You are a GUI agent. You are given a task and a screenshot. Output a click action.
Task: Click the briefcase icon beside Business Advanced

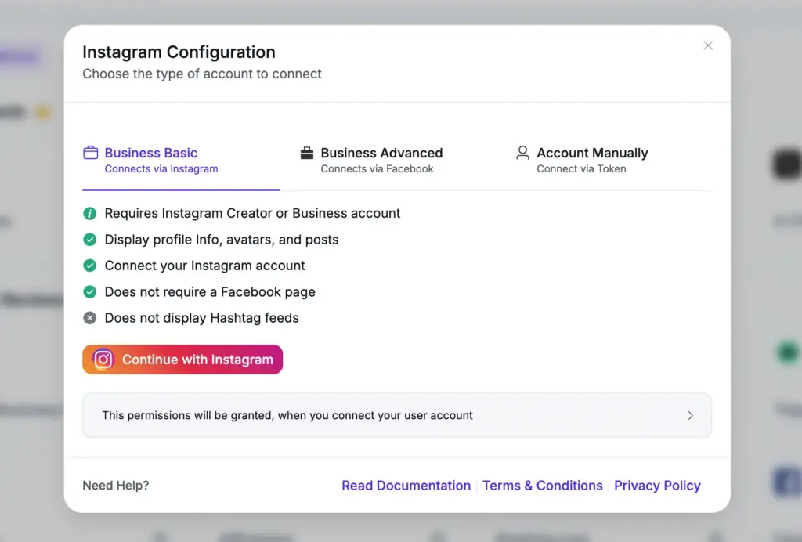[x=307, y=153]
